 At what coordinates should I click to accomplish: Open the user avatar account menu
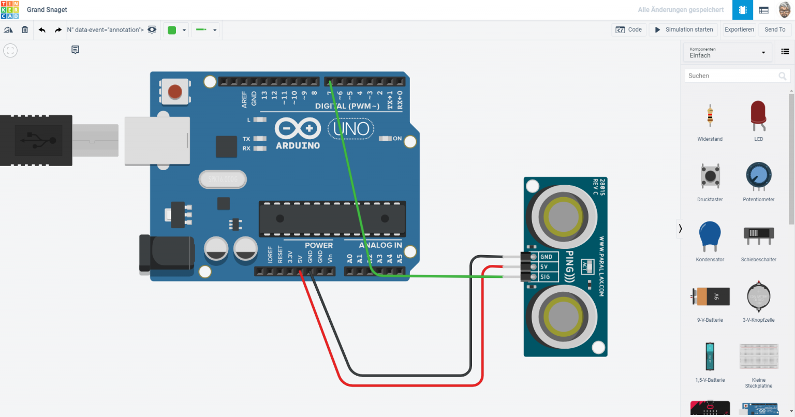click(784, 9)
